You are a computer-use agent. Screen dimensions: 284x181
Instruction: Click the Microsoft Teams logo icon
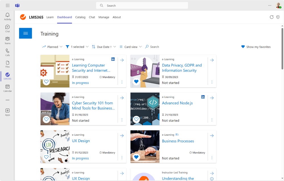17,5
